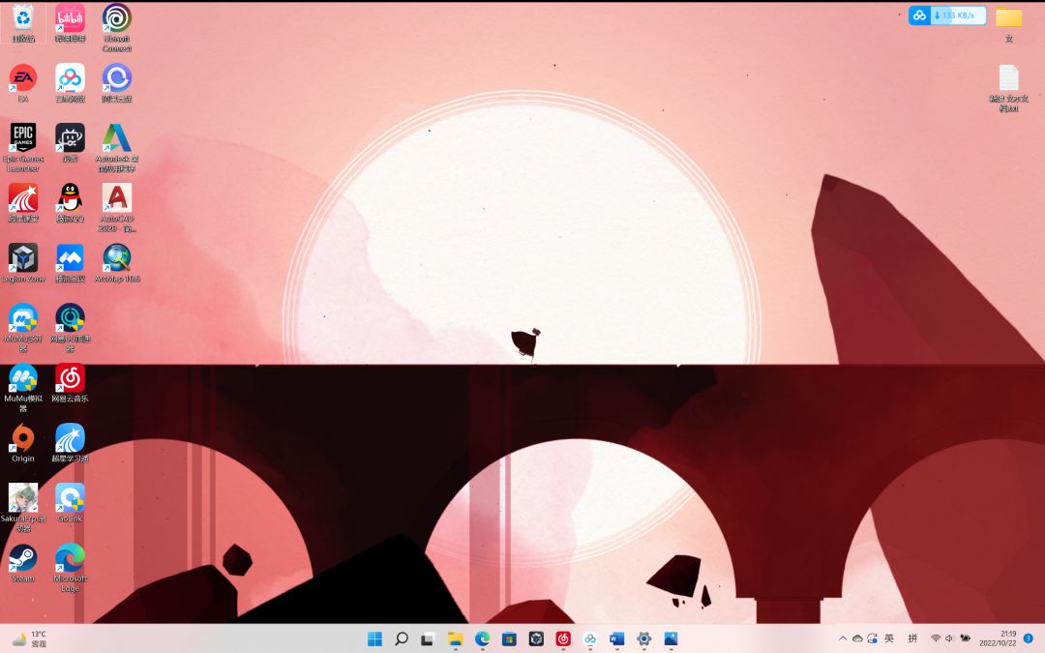The height and width of the screenshot is (653, 1045).
Task: Select the Origin desktop shortcut
Action: (x=23, y=444)
